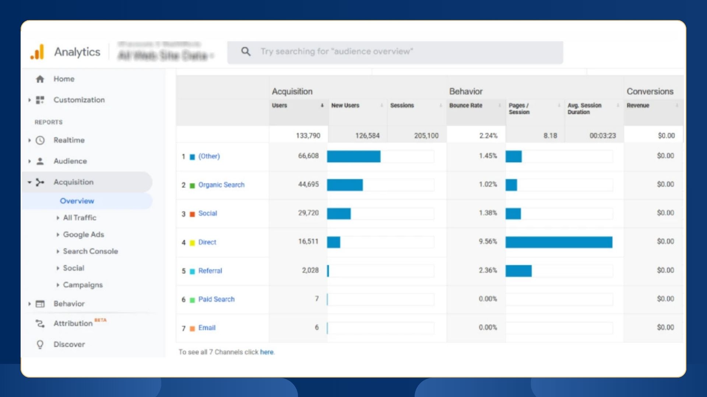Open Home via the house icon
The height and width of the screenshot is (397, 707).
tap(40, 79)
